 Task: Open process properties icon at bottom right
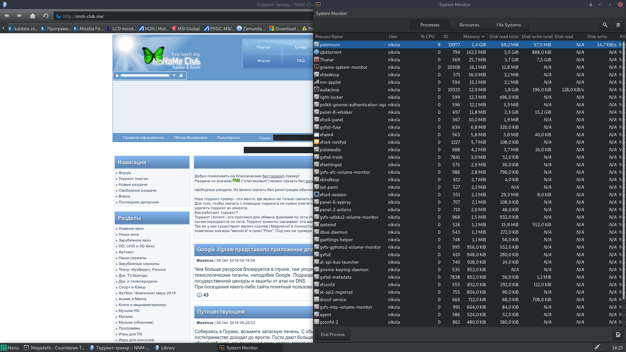[x=618, y=334]
